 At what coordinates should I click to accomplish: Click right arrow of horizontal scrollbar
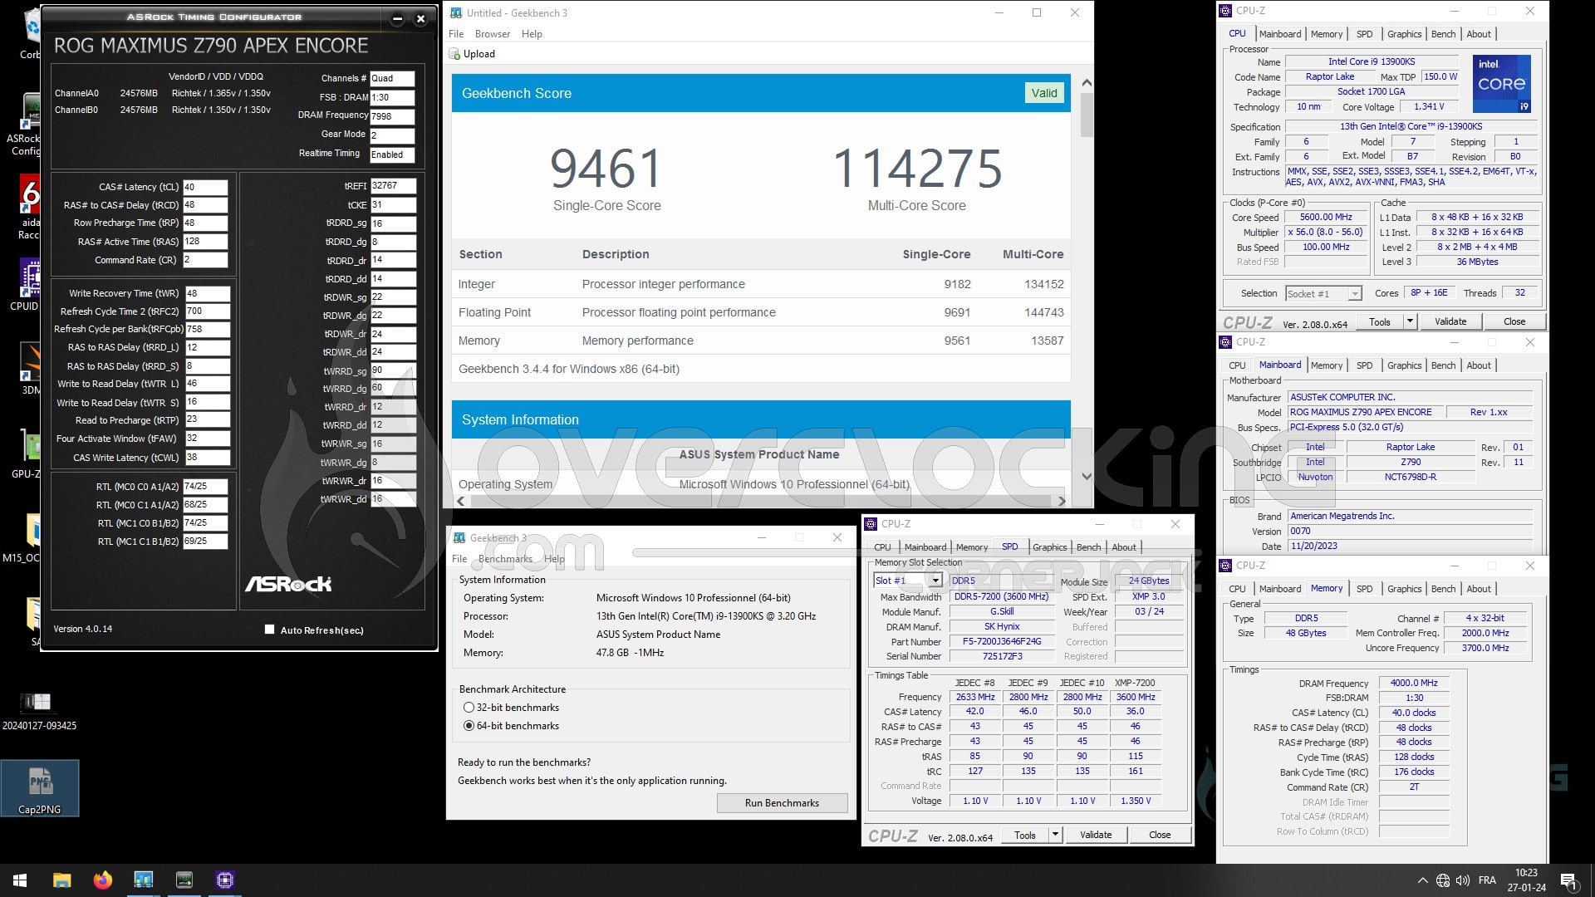point(1061,501)
